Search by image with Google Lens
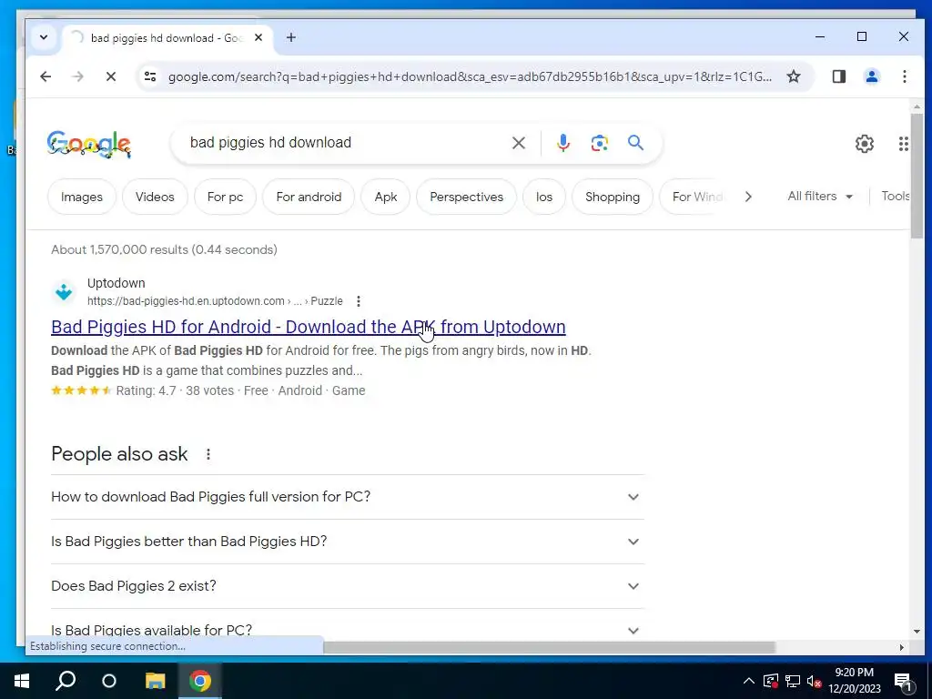Viewport: 932px width, 699px height. tap(599, 143)
